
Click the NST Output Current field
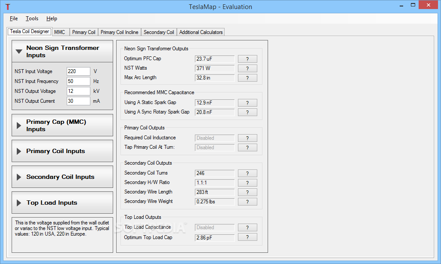pyautogui.click(x=78, y=101)
